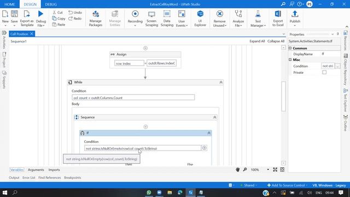The width and height of the screenshot is (350, 197).
Task: Edit DisplayName property value
Action: [330, 54]
